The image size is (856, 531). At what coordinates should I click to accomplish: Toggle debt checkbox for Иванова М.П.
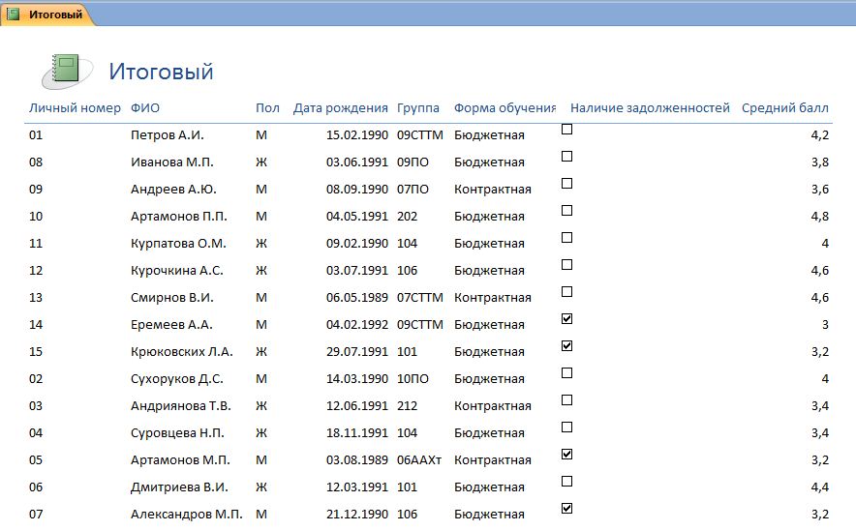click(x=567, y=157)
